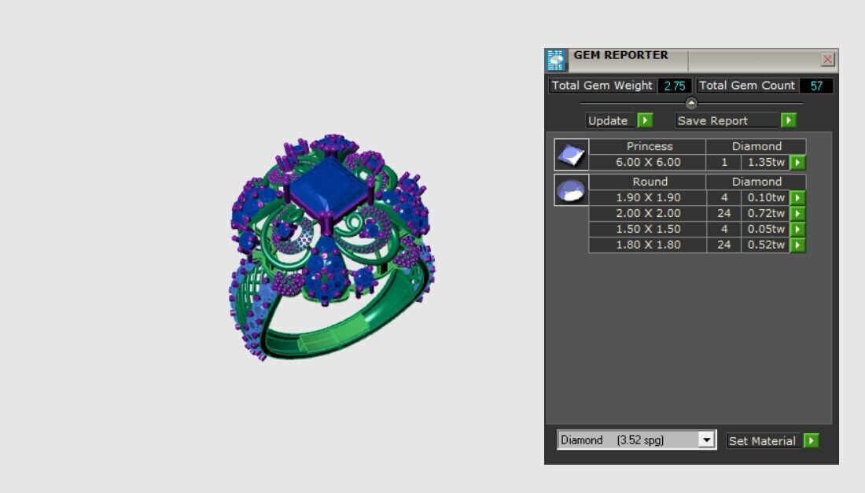Click the Set Material button
The image size is (865, 493).
click(763, 441)
